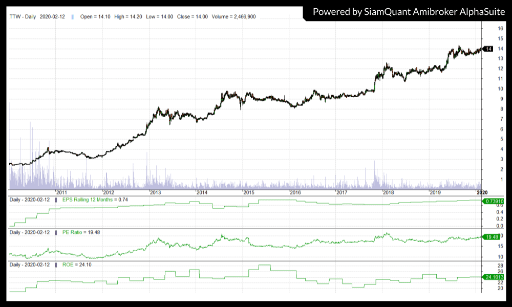Click the Volume = 2,466,900 readout

click(x=233, y=16)
